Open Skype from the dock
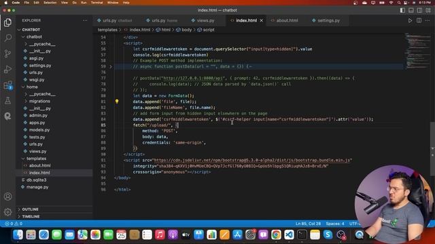Viewport: 435px width, 244px height. point(328,235)
